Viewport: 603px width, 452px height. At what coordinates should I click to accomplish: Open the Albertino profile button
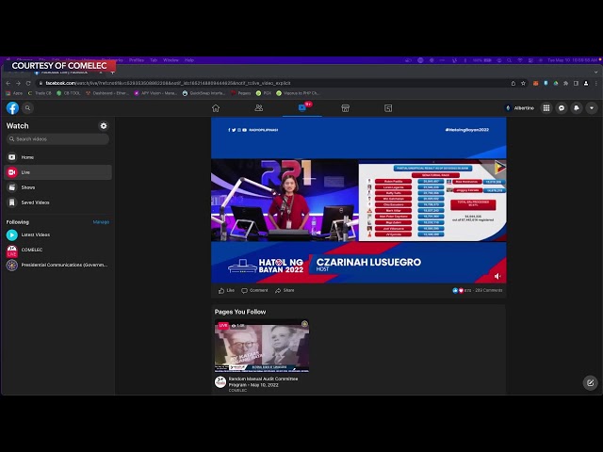click(x=519, y=108)
